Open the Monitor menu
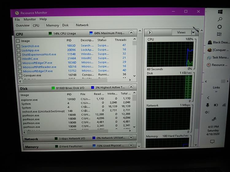Image resolution: width=230 pixels, height=172 pixels. tap(30, 19)
